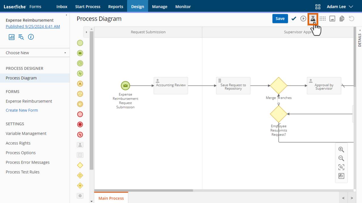Click the horizontal canvas scrollbar
362x203 pixels.
tap(144, 191)
